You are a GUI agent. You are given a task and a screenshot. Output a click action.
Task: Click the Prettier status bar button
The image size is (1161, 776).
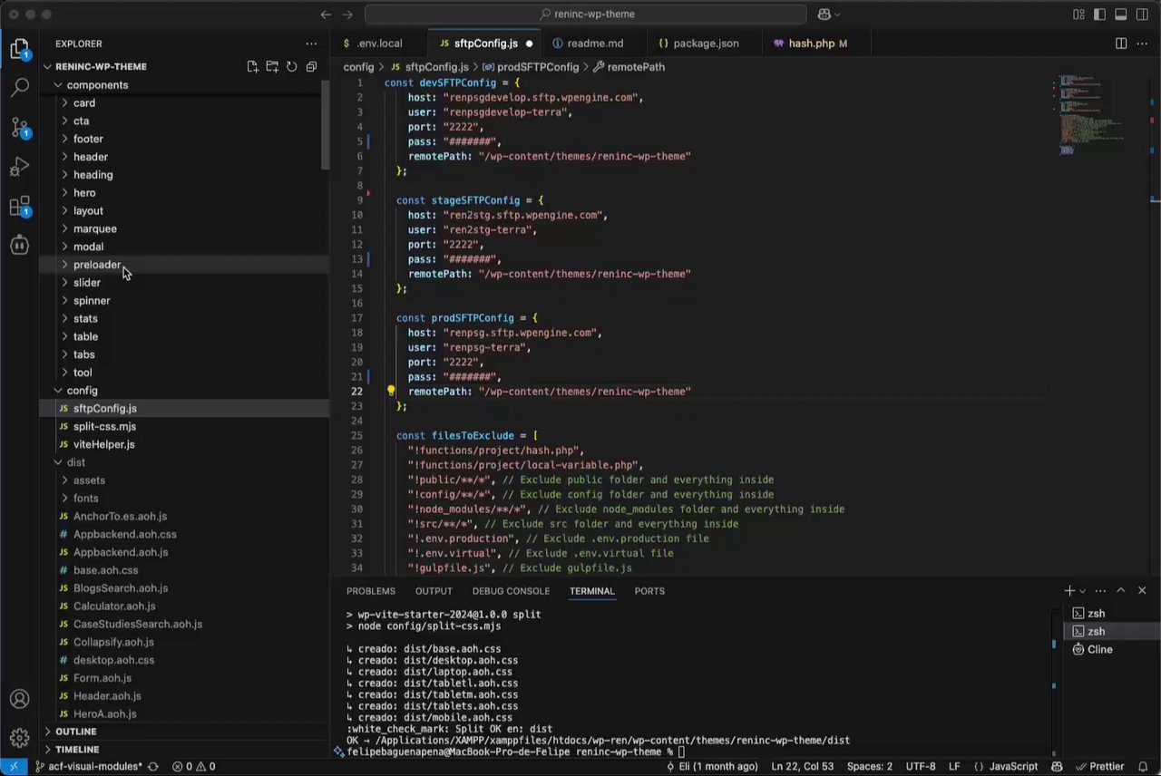[x=1099, y=767]
